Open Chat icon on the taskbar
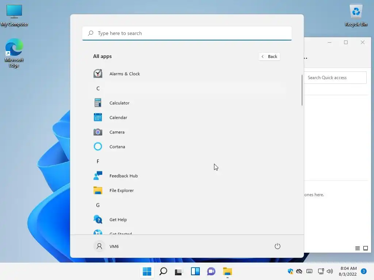Image resolution: width=374 pixels, height=280 pixels. [x=211, y=271]
